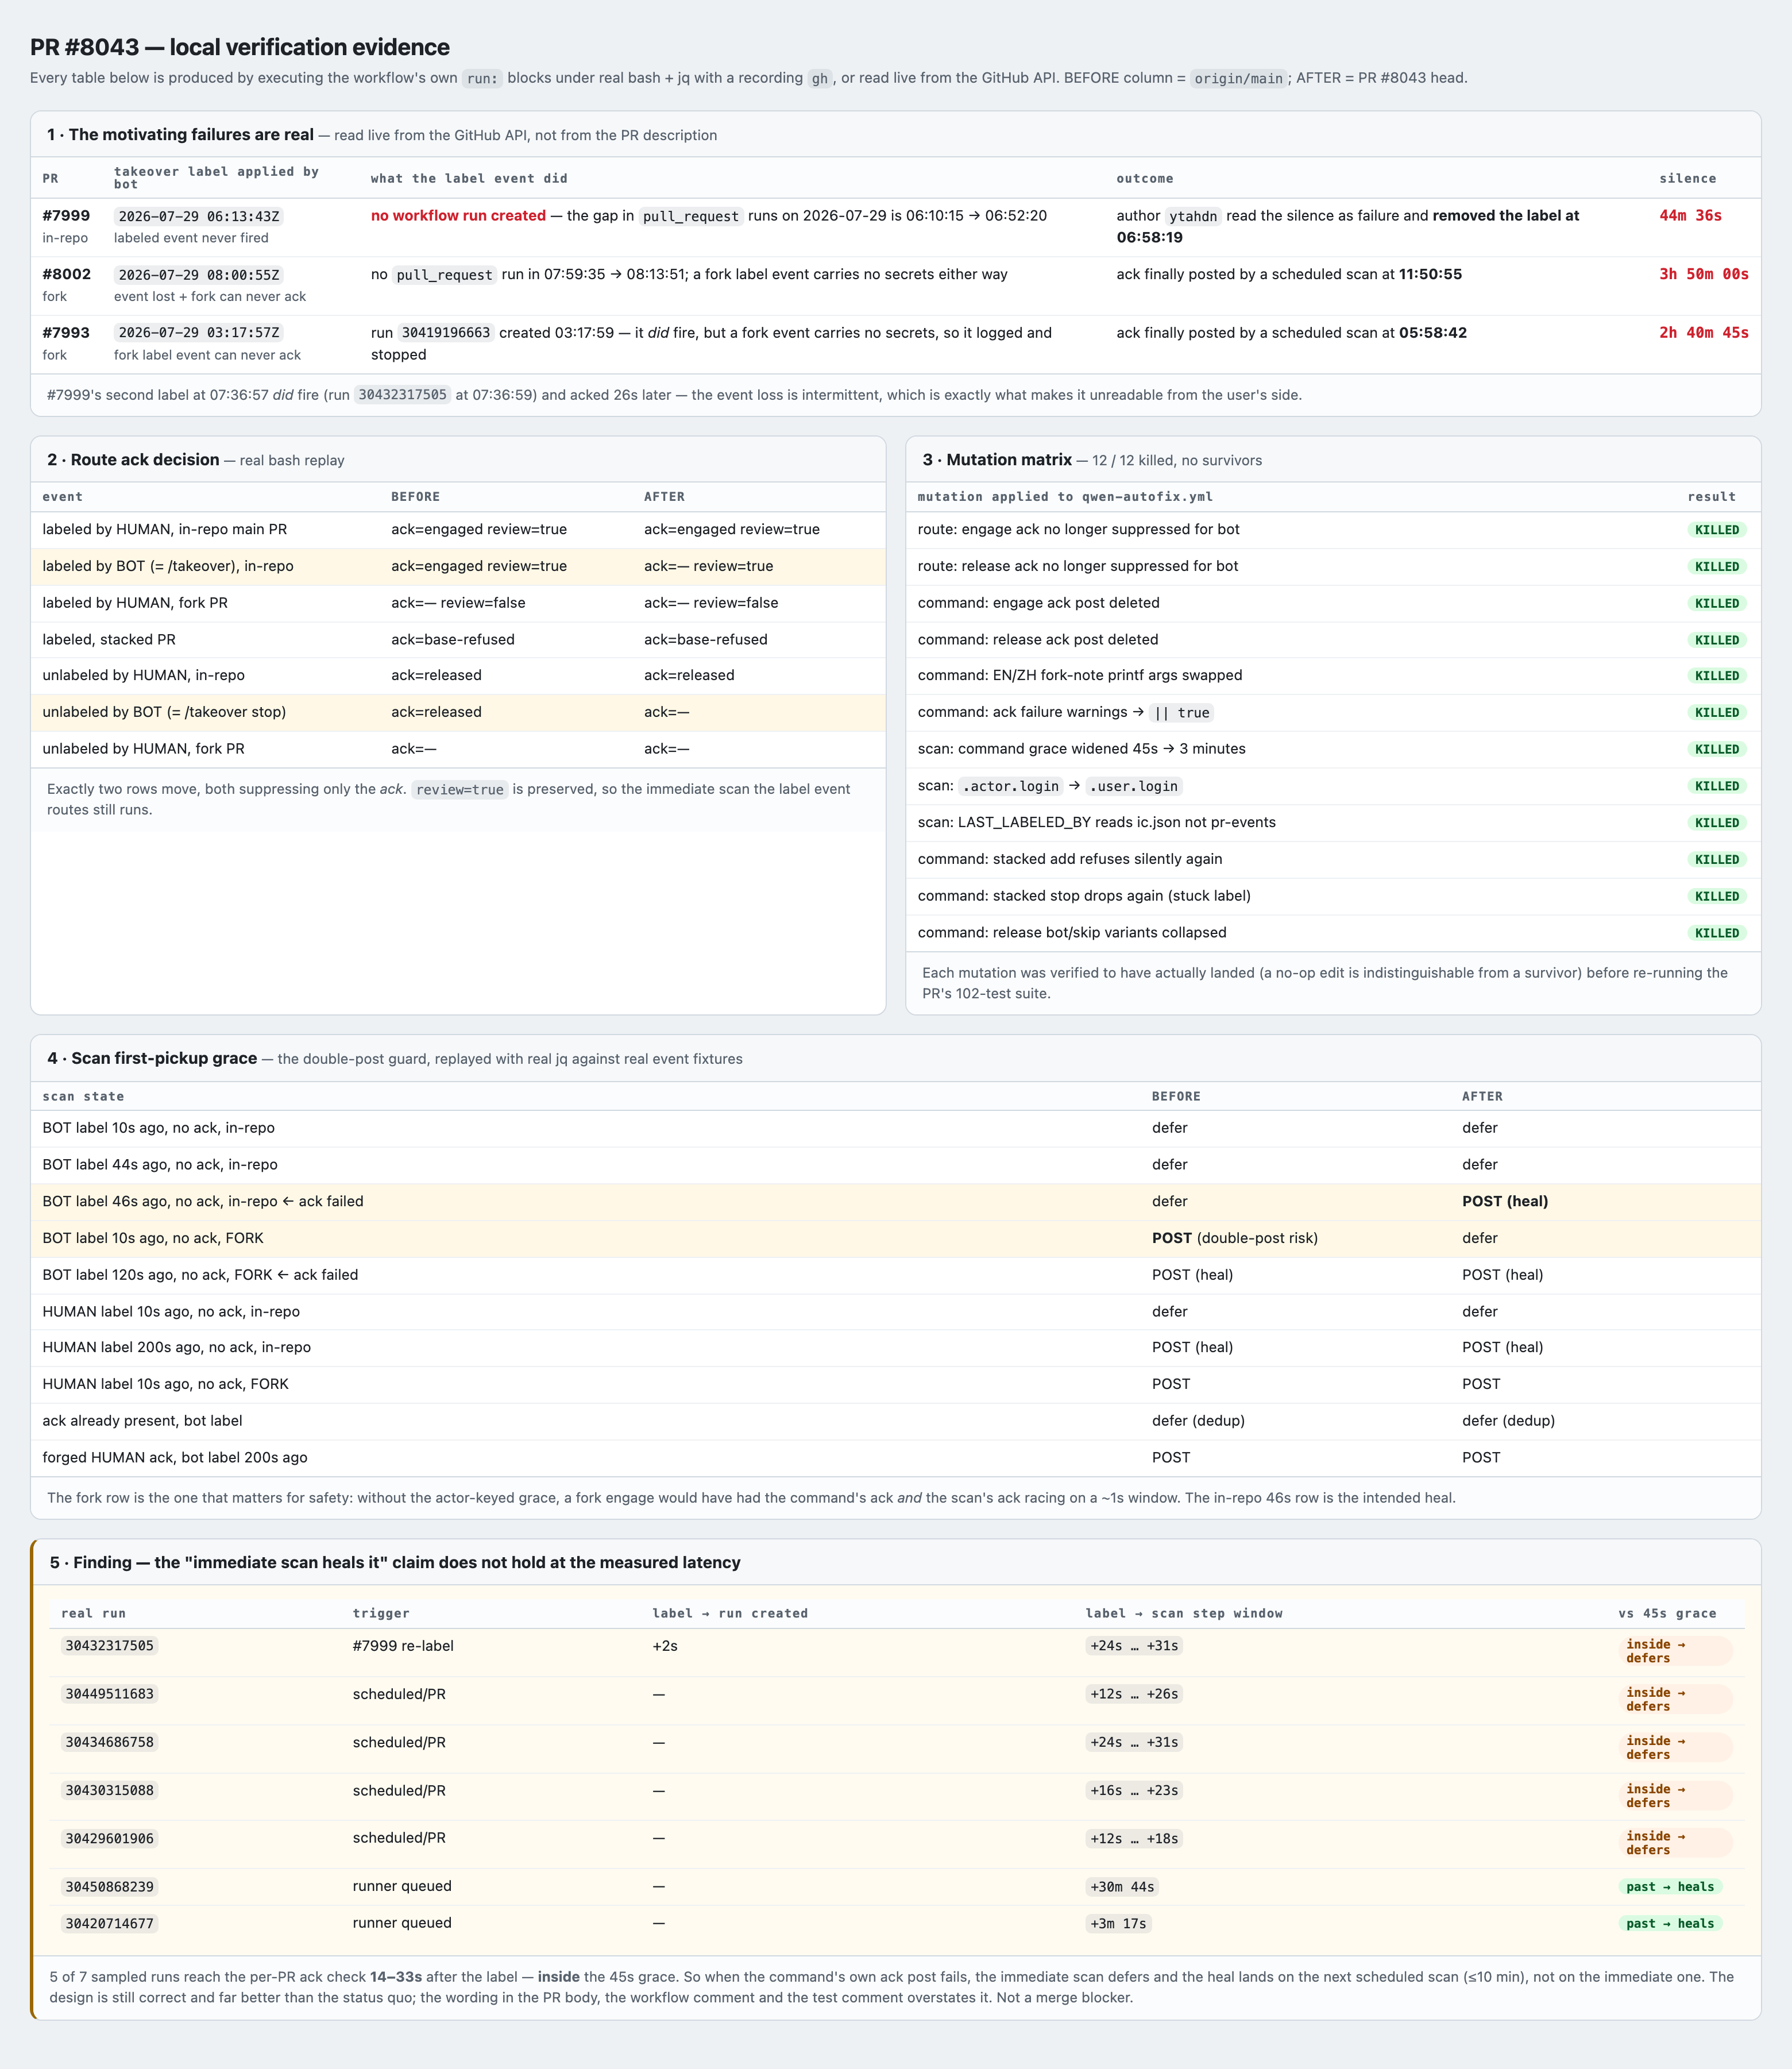This screenshot has width=1792, height=2069.
Task: Select the row 'unlabeled by BOT (= /takeover stop)'
Action: click(458, 712)
